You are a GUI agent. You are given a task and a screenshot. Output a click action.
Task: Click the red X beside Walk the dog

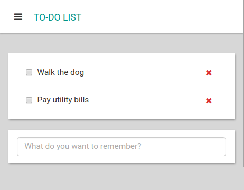coord(209,73)
